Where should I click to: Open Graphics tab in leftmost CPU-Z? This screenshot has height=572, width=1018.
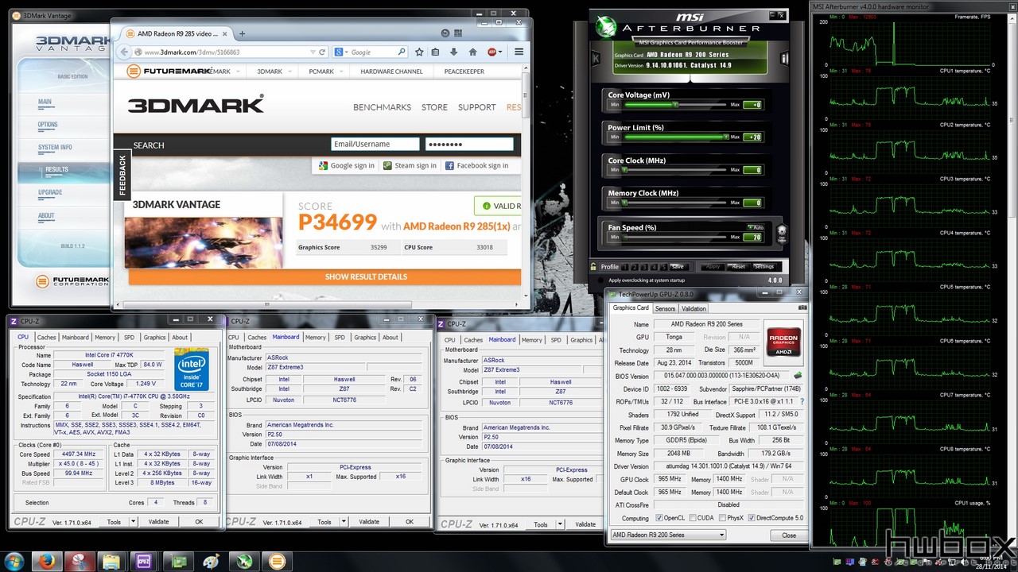tap(154, 338)
